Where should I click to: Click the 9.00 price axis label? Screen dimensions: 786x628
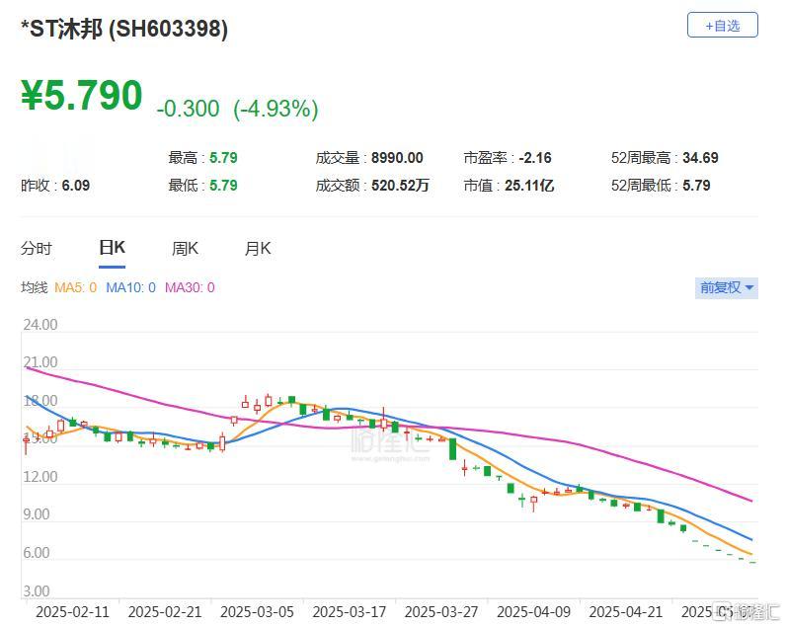pyautogui.click(x=37, y=514)
